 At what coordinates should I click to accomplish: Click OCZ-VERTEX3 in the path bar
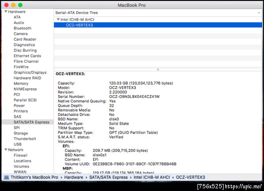pos(191,177)
